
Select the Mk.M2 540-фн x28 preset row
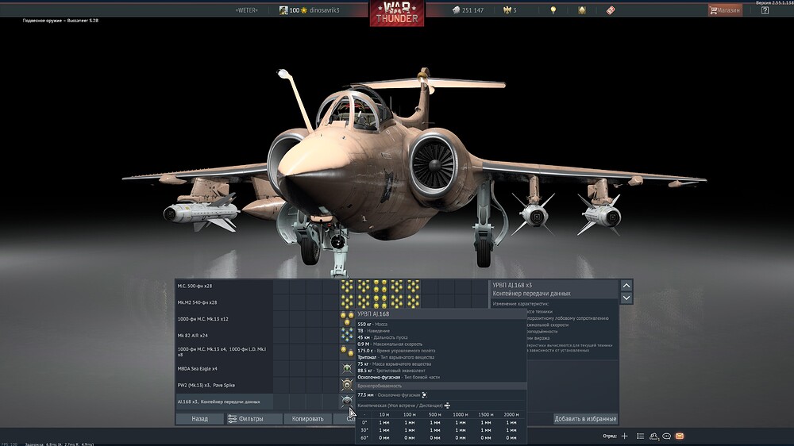click(224, 302)
